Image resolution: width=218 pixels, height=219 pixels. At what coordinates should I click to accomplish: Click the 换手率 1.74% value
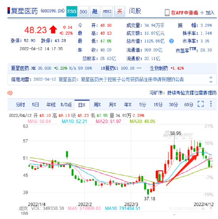pyautogui.click(x=206, y=33)
